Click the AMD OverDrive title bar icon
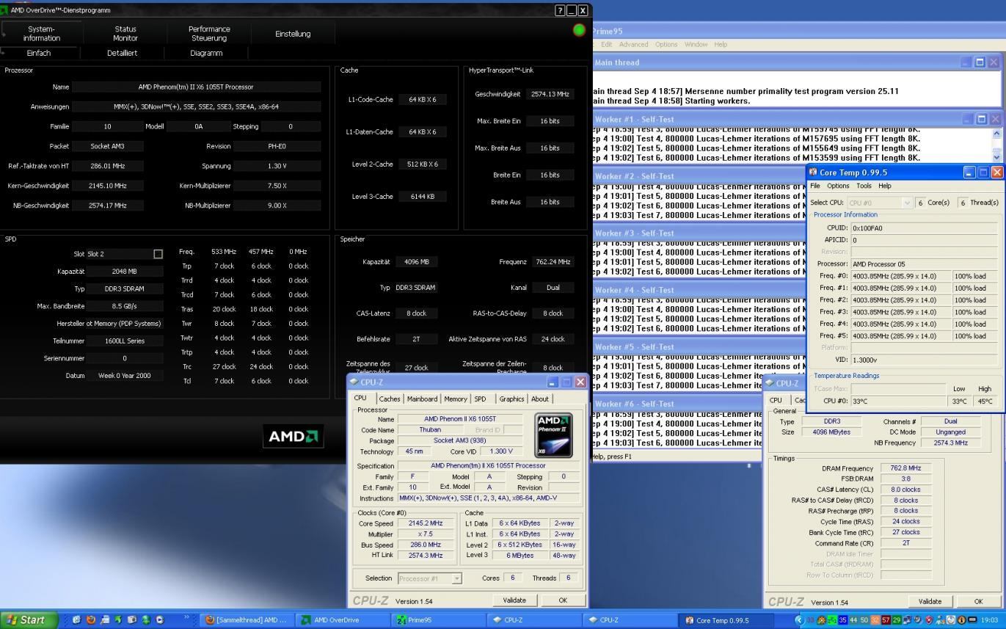The height and width of the screenshot is (629, 1006). pyautogui.click(x=5, y=10)
